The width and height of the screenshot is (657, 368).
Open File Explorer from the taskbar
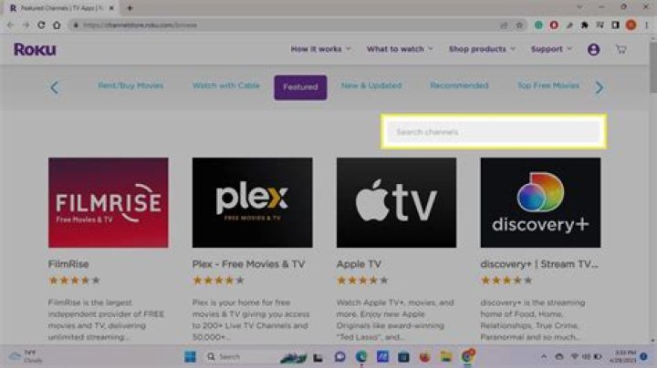pyautogui.click(x=446, y=357)
